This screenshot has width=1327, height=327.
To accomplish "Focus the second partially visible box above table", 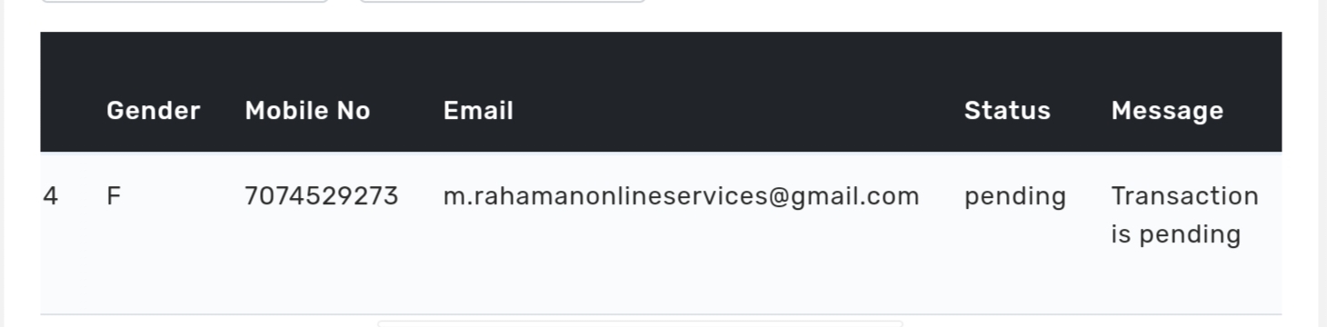I will [502, 1].
